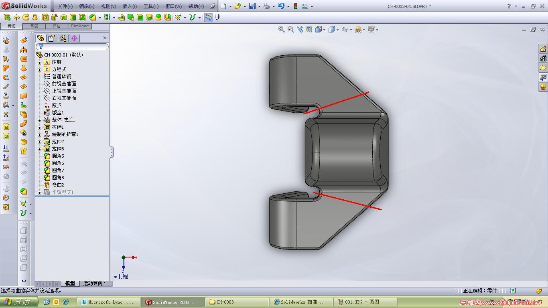Open SolidWorks Resources home icon
Screen dimensions: 548x308
[x=543, y=49]
